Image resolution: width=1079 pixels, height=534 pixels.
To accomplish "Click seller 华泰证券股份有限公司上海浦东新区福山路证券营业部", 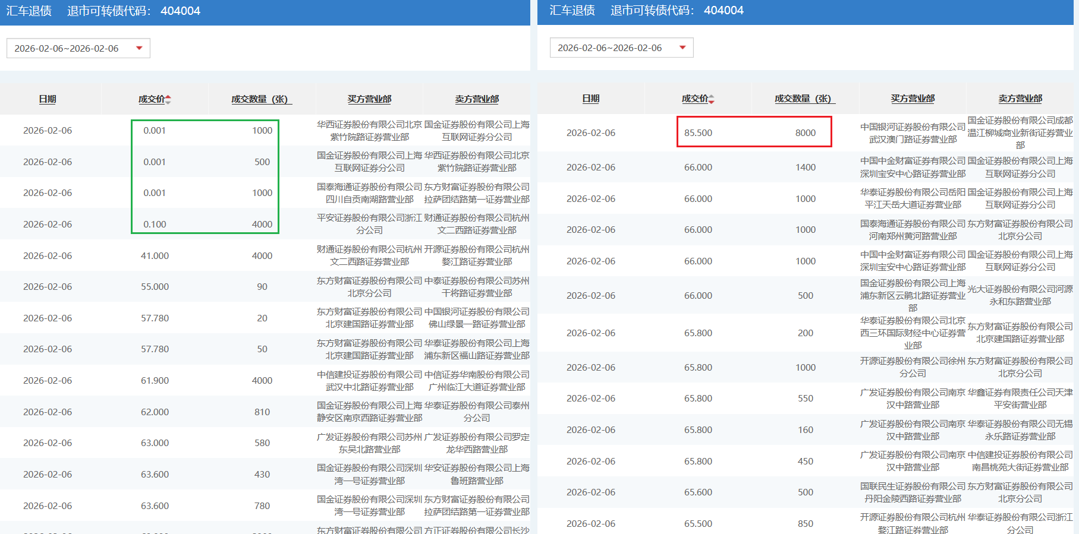I will coord(477,349).
